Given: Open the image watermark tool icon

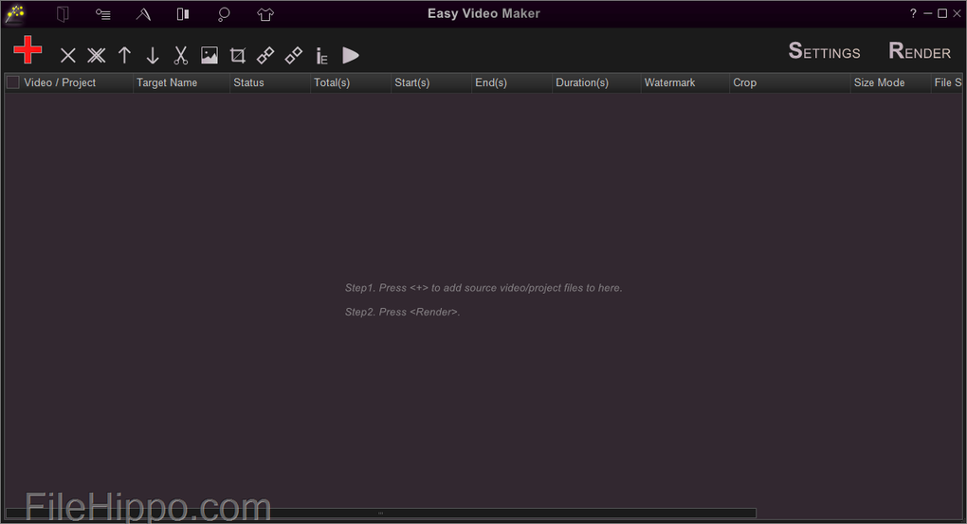Looking at the screenshot, I should (x=210, y=56).
